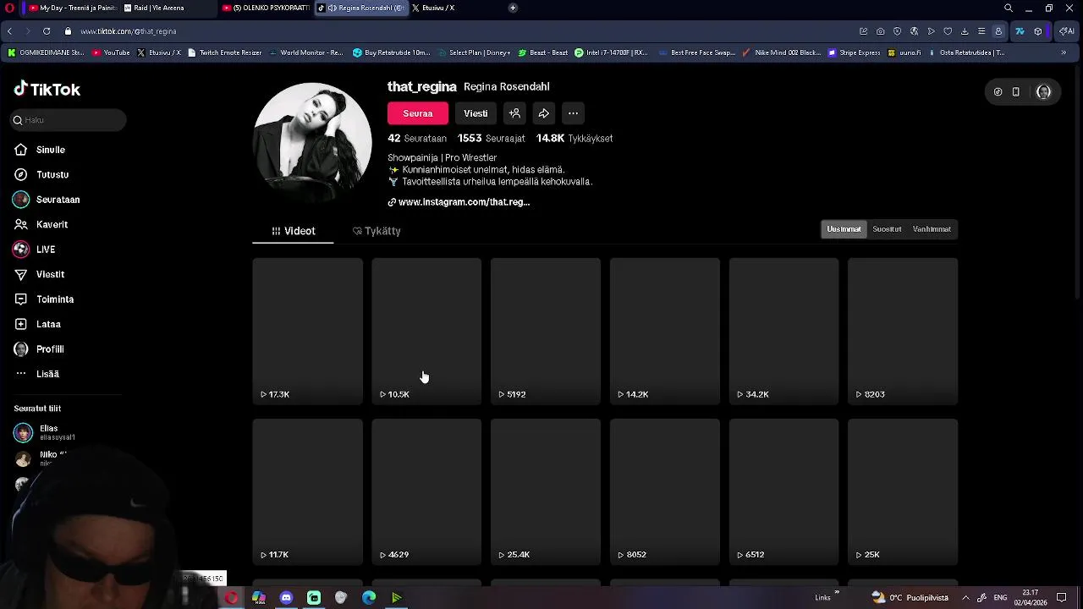
Task: Switch to the Videot tab
Action: (293, 231)
